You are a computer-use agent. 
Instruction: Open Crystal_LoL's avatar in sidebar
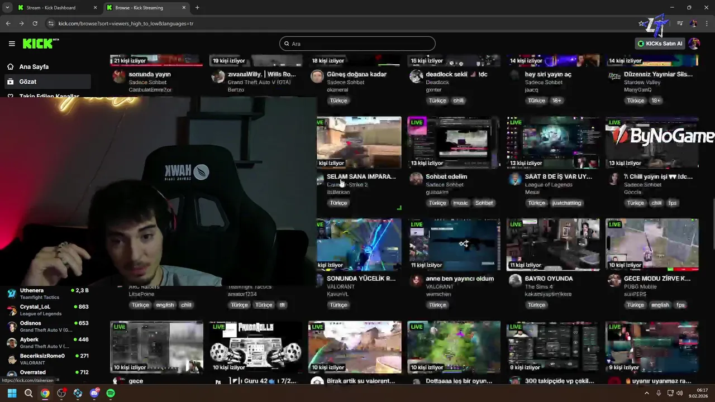[12, 310]
